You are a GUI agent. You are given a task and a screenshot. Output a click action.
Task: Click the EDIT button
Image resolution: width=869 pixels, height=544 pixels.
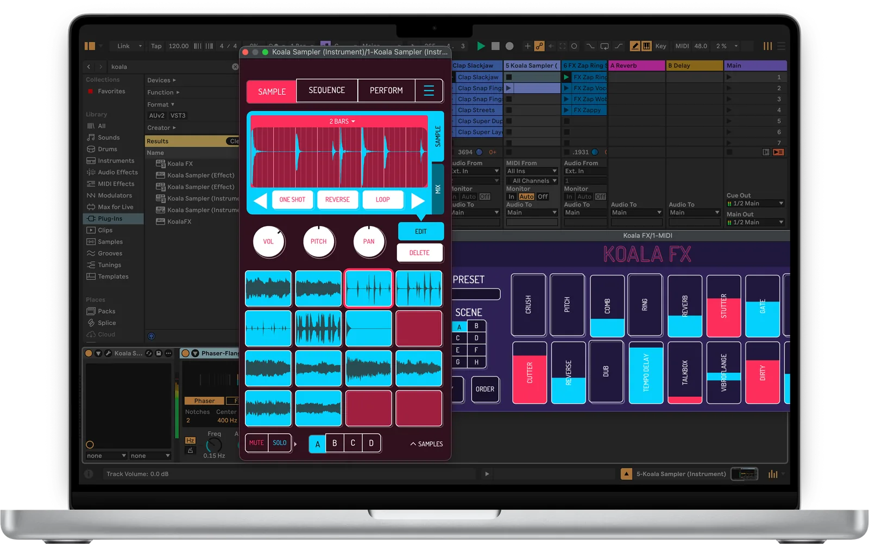[421, 232]
